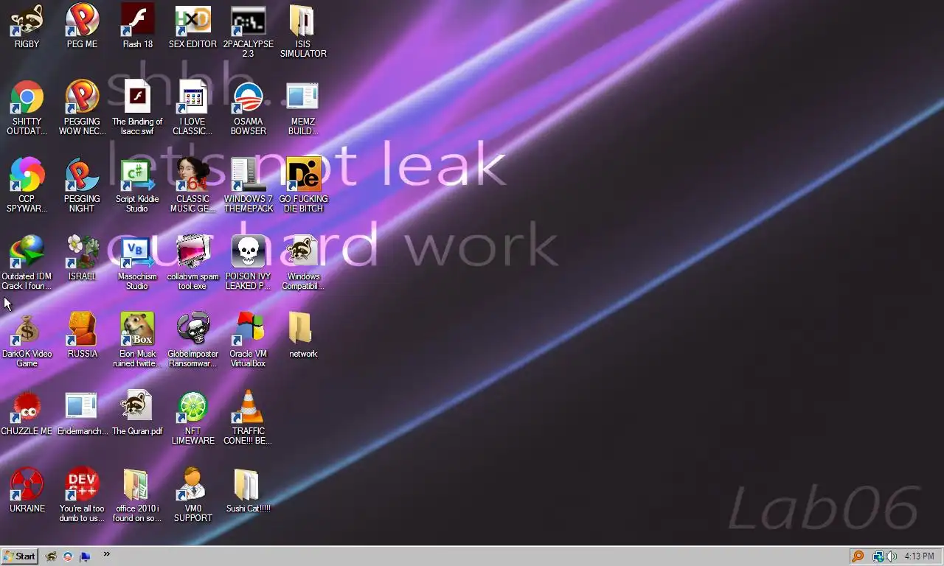Open the Start menu
Image resolution: width=944 pixels, height=566 pixels.
(20, 556)
